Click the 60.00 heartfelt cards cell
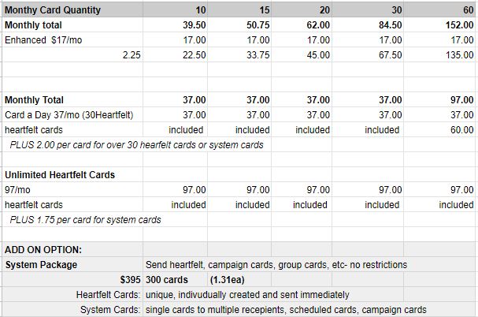This screenshot has height=317, width=478. pos(440,130)
